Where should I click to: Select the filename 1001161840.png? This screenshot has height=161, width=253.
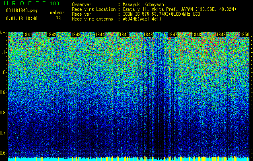tap(21, 10)
